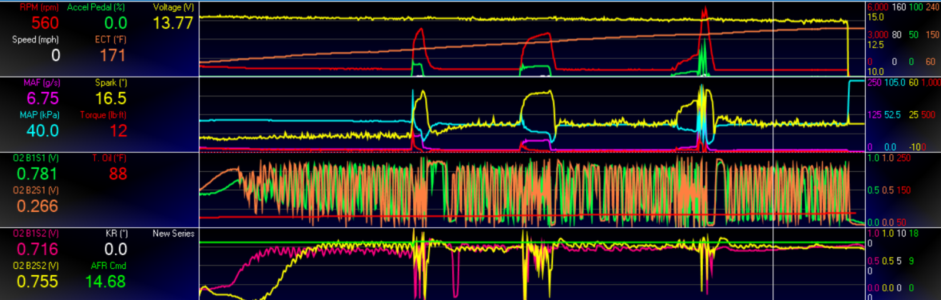Image resolution: width=941 pixels, height=300 pixels.
Task: Click inside the RPM and voltage chart panel
Action: [532, 39]
